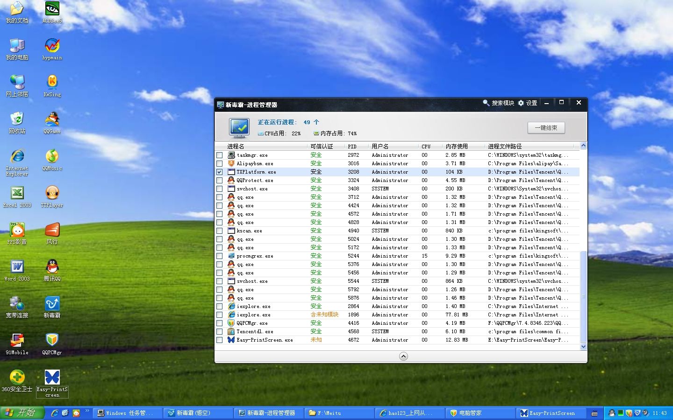
Task: Select the 回收站 recycle bin icon
Action: click(17, 123)
